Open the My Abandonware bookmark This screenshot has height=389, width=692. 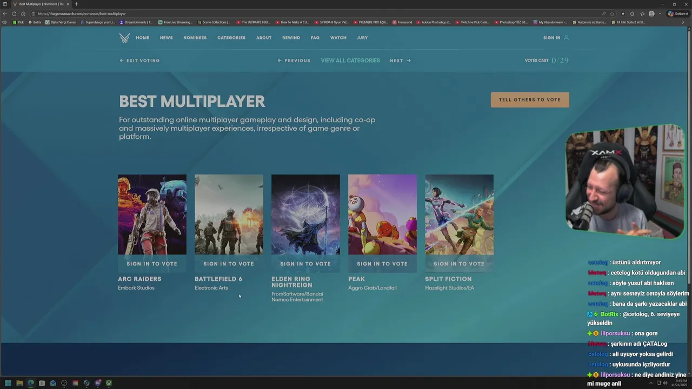pos(550,22)
